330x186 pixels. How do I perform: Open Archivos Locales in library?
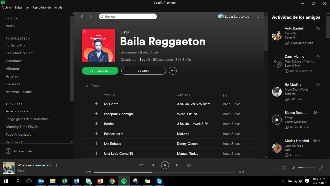click(19, 92)
